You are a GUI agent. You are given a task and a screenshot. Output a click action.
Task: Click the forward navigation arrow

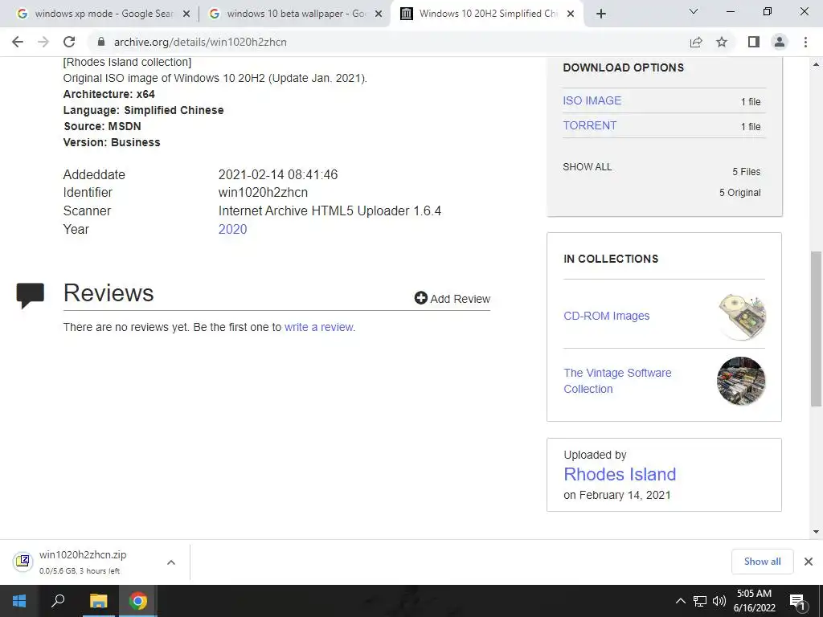[43, 42]
